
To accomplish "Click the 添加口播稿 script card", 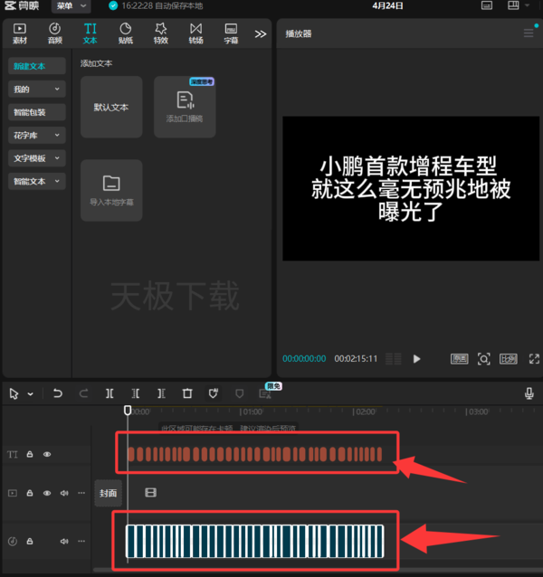I will 185,107.
